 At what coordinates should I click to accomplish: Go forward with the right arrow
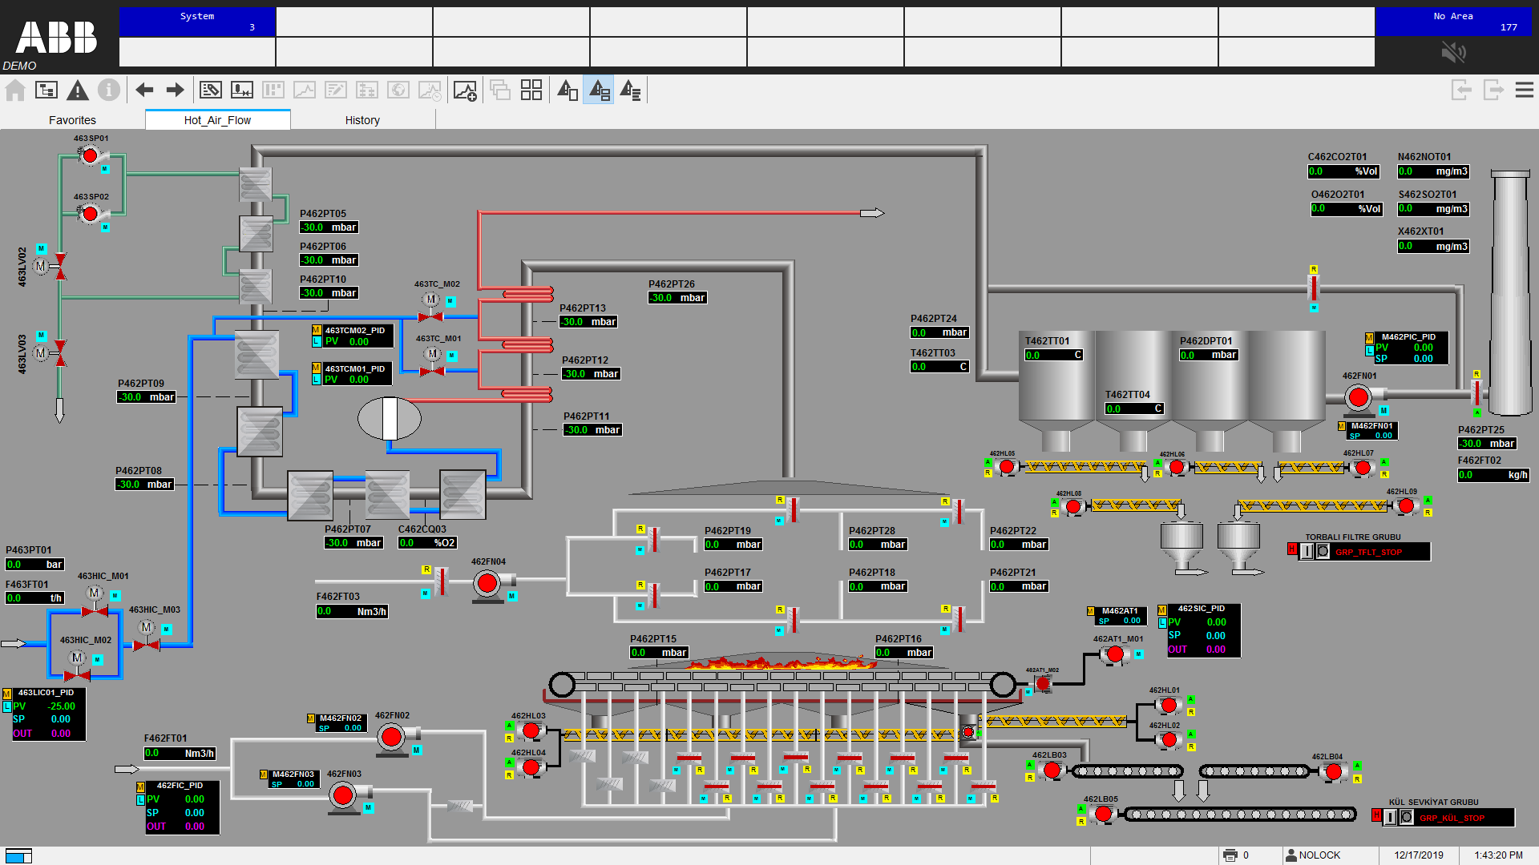(x=175, y=91)
